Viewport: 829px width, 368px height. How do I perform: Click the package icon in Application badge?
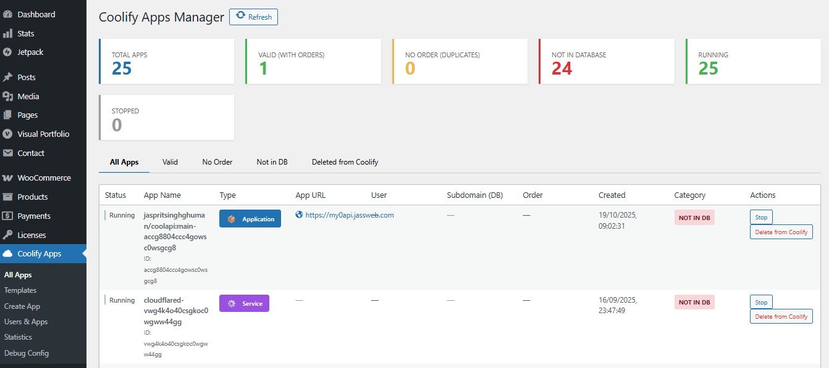(232, 219)
